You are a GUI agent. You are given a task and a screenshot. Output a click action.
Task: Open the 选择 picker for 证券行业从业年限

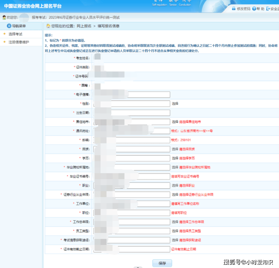(175, 195)
